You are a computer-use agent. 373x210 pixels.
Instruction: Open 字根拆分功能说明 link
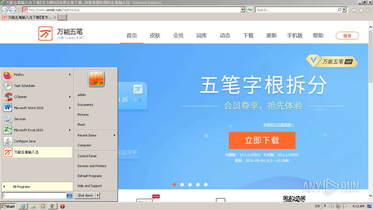tap(279, 125)
